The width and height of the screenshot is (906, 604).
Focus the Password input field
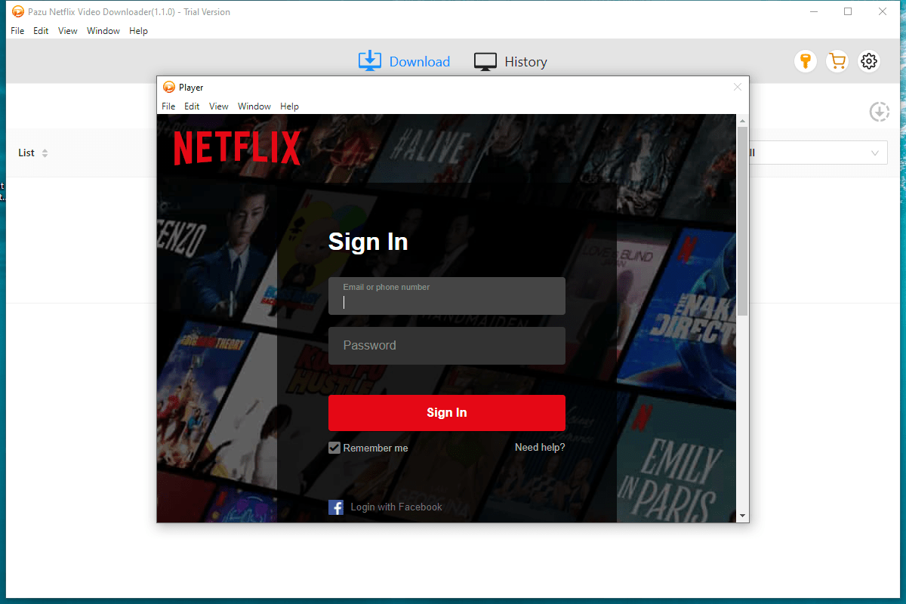click(x=446, y=346)
